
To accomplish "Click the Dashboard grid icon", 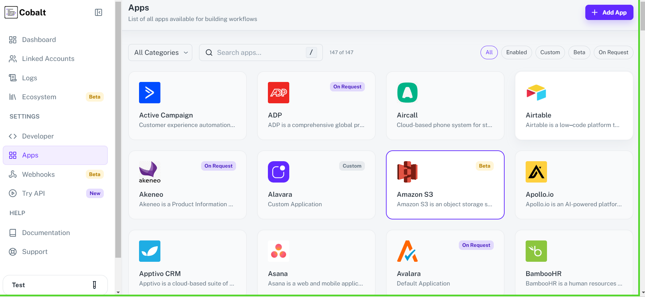I will pos(13,40).
